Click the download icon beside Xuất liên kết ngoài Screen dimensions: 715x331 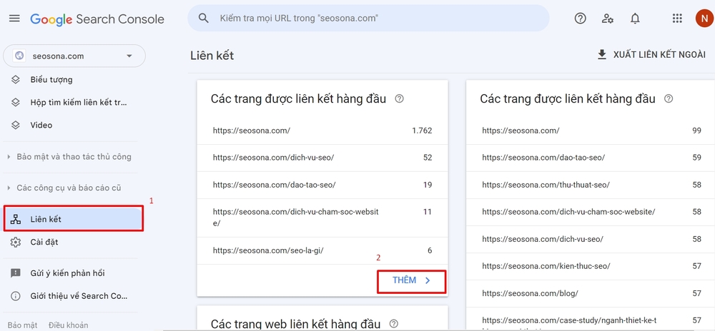602,55
